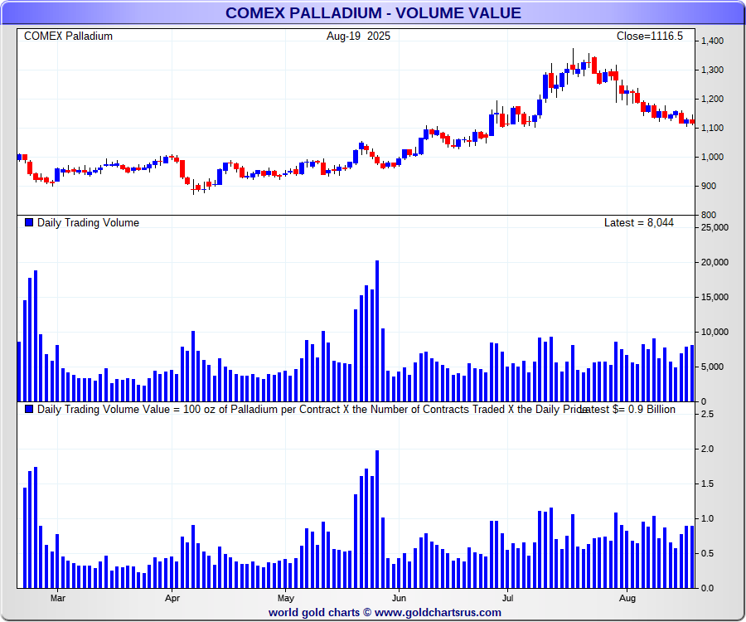Click the '2.0' value axis label
Screen dimensions: 746x622
708,449
